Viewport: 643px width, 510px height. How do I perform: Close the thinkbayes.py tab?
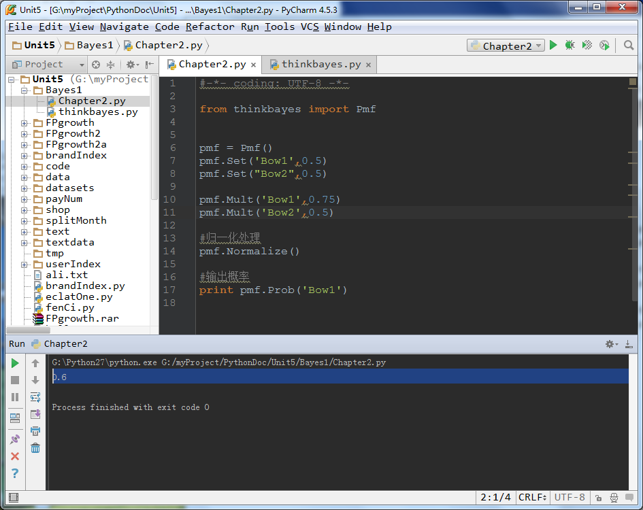point(368,65)
